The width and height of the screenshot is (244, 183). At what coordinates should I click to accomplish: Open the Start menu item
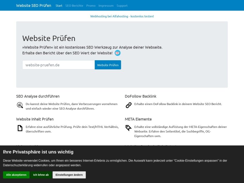click(x=59, y=5)
